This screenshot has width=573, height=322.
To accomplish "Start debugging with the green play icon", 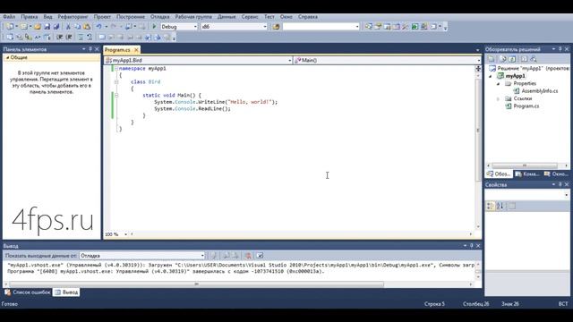I will (x=154, y=27).
